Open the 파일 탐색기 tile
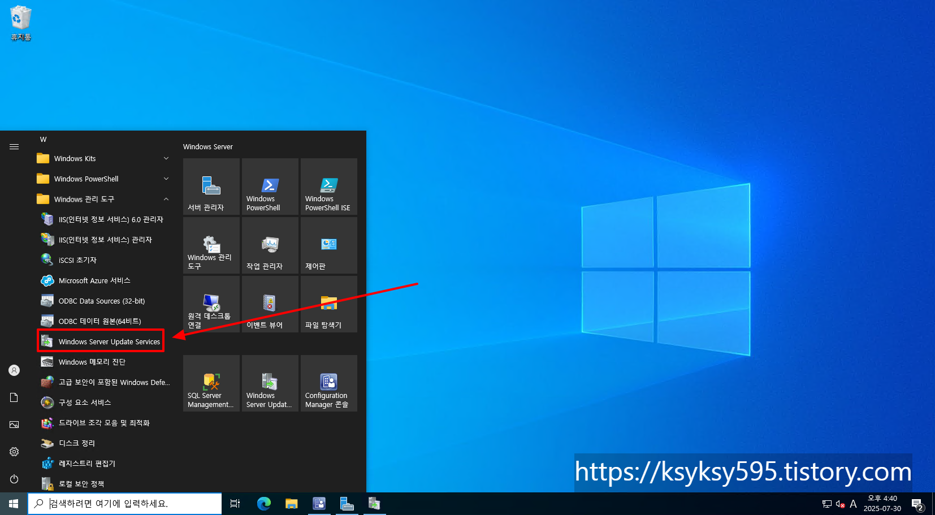Viewport: 935px width, 515px height. click(329, 304)
